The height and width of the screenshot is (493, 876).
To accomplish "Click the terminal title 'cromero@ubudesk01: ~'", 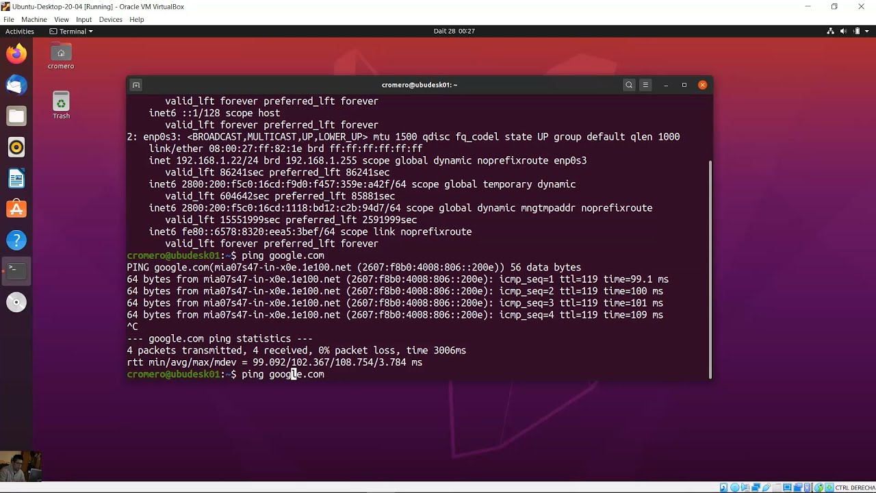I will tap(420, 85).
